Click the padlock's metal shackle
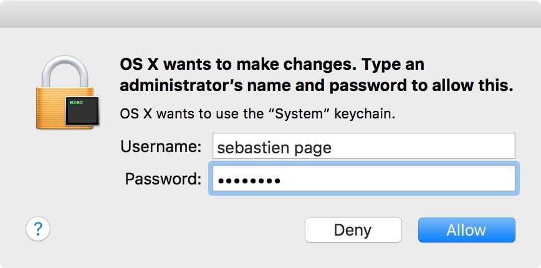Image resolution: width=541 pixels, height=268 pixels. click(62, 69)
